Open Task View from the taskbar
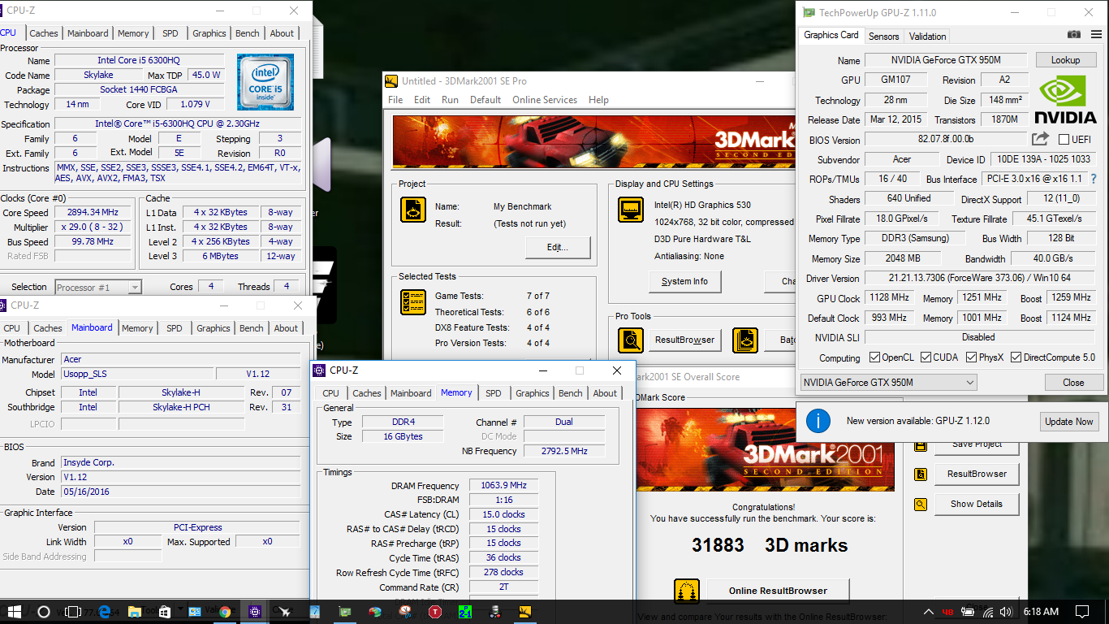 pos(73,612)
